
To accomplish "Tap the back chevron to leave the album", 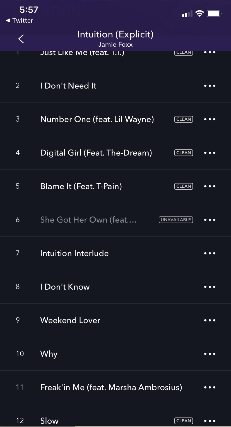I will coord(21,39).
